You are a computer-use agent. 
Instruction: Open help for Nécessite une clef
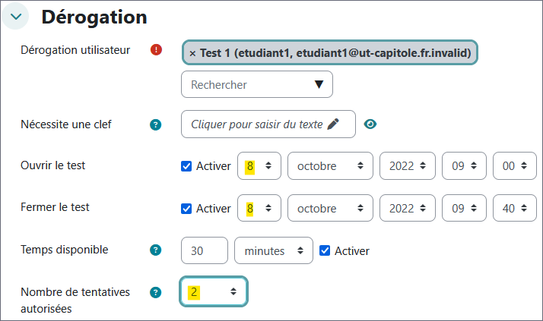tap(156, 124)
